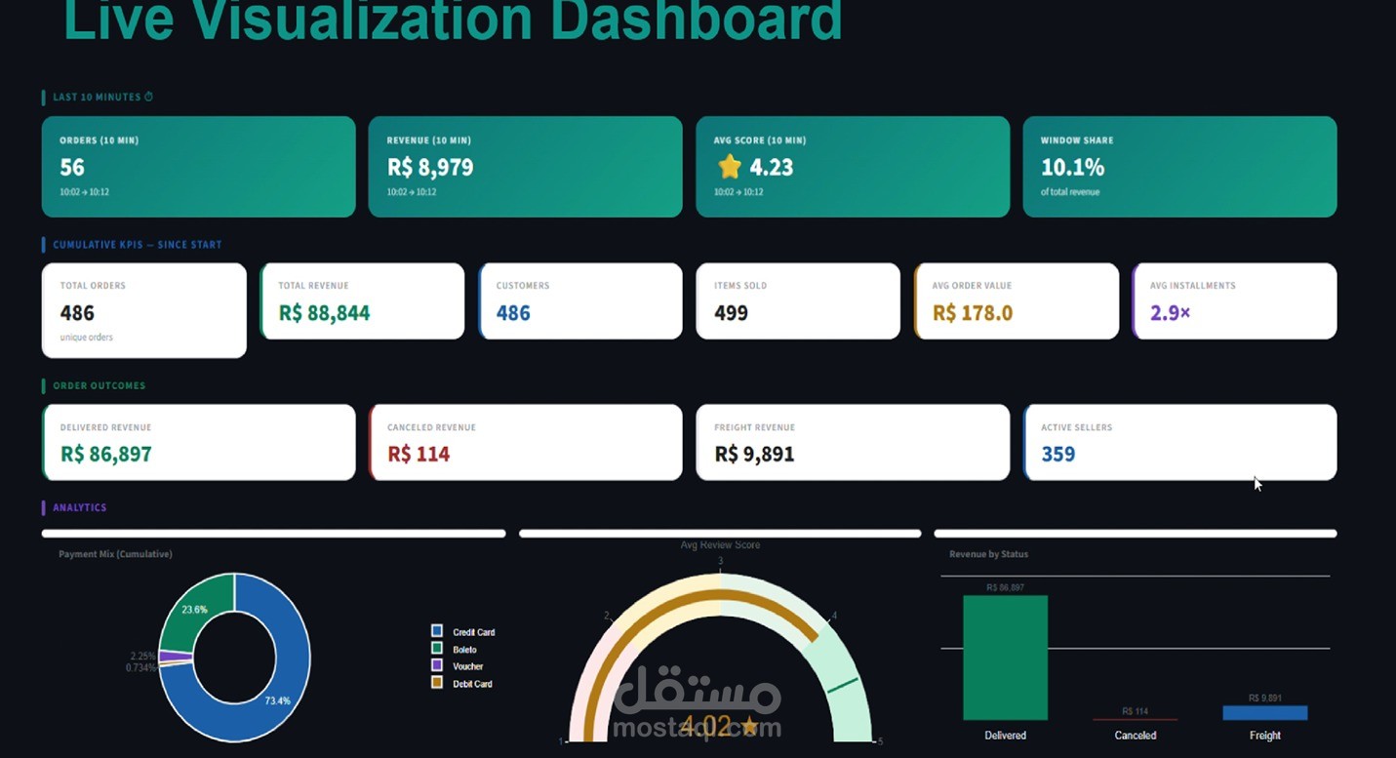Open the Canceled Revenue card
1396x758 pixels.
pos(526,442)
